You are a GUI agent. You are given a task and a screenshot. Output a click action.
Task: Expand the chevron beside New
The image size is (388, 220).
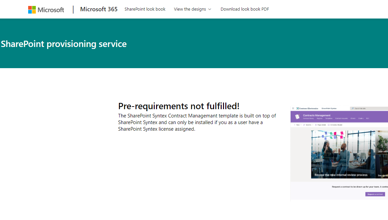(x=301, y=124)
